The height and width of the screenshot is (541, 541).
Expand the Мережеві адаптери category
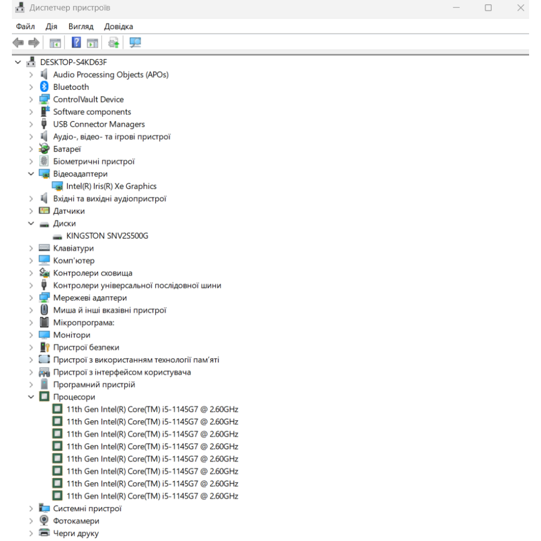pyautogui.click(x=31, y=298)
